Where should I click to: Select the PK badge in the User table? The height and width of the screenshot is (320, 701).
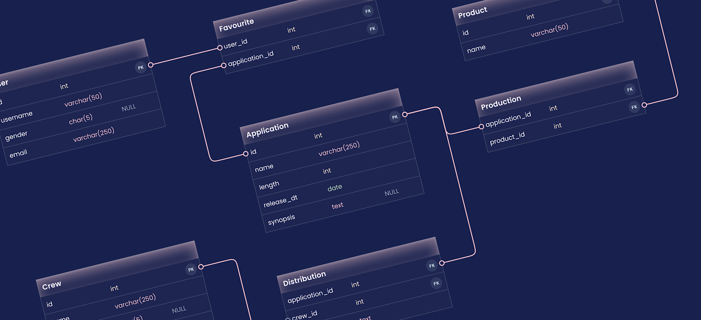[141, 68]
